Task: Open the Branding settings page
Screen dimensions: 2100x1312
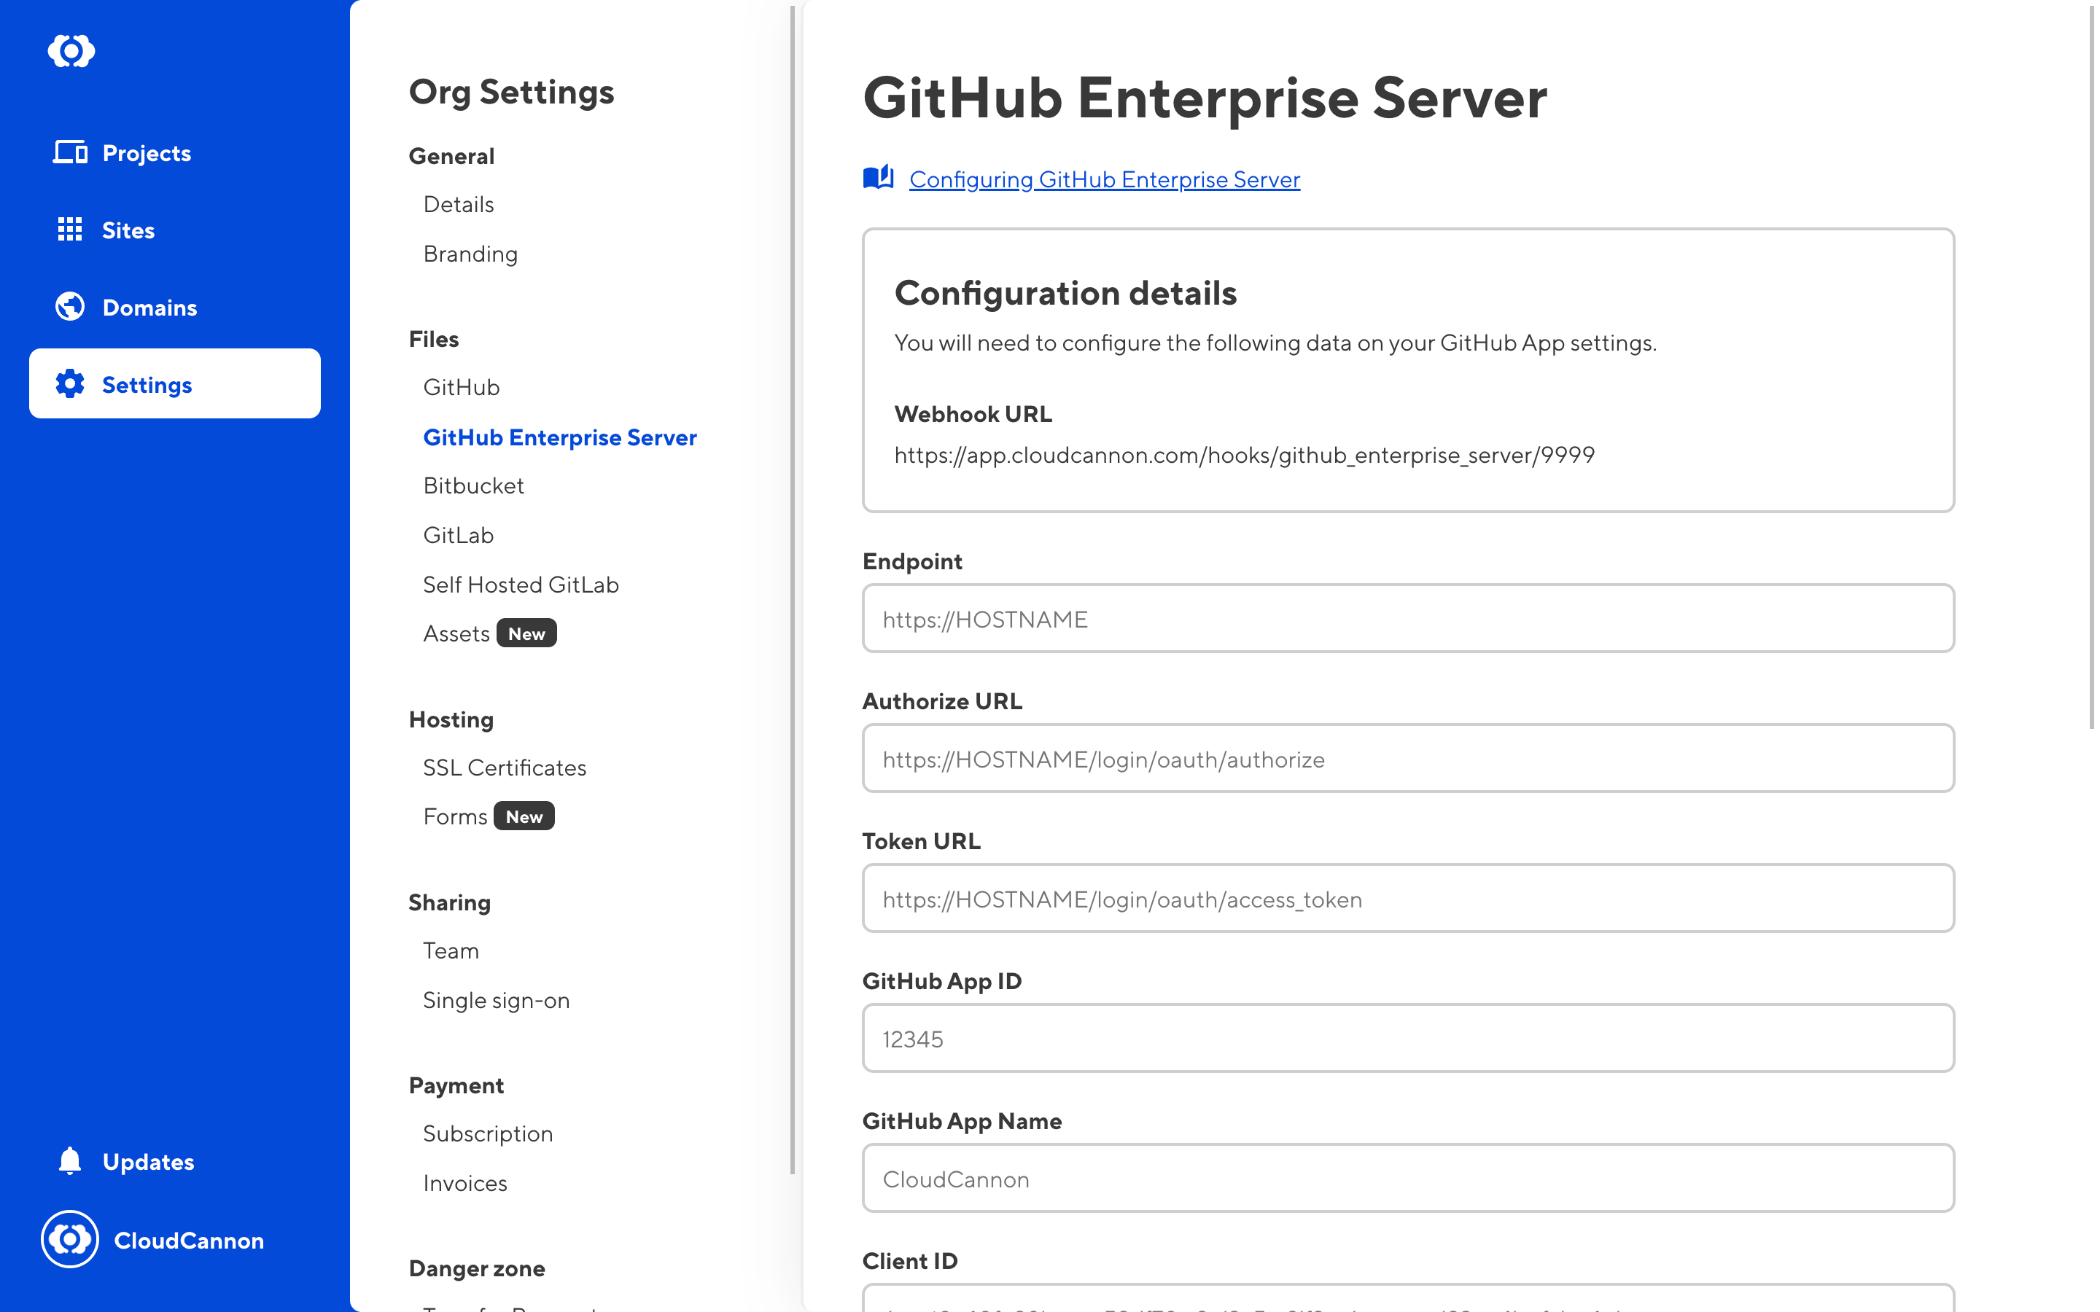Action: 470,254
